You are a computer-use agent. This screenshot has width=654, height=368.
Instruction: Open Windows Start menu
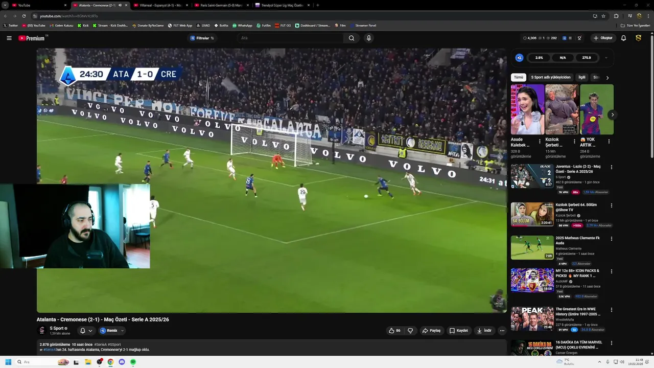(8, 362)
